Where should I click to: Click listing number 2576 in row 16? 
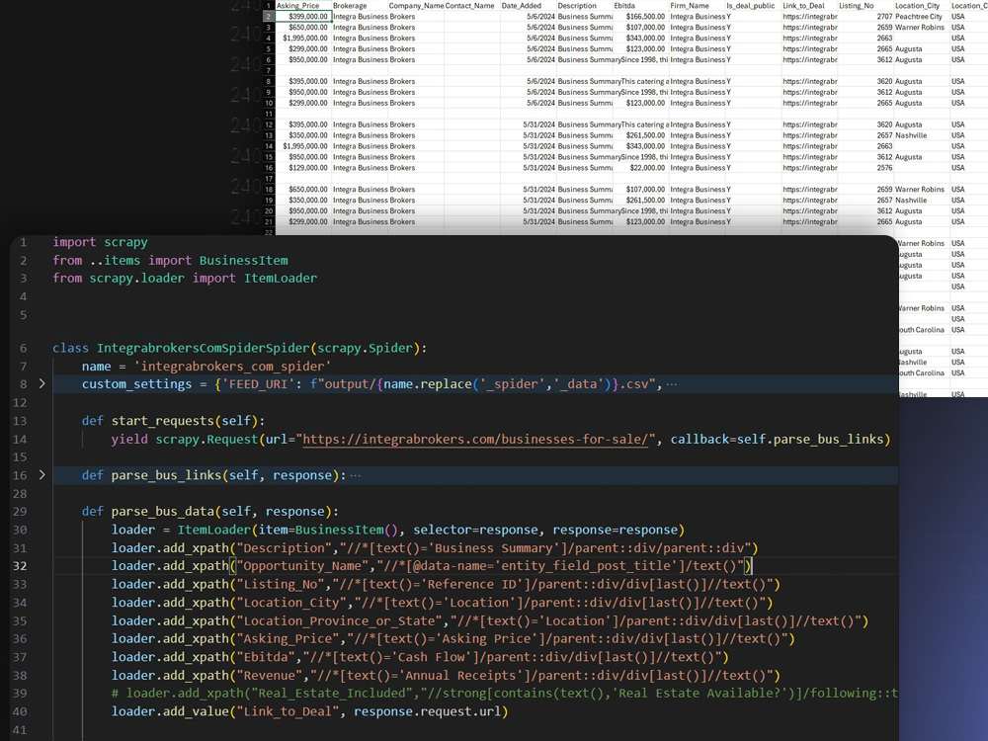pyautogui.click(x=865, y=168)
